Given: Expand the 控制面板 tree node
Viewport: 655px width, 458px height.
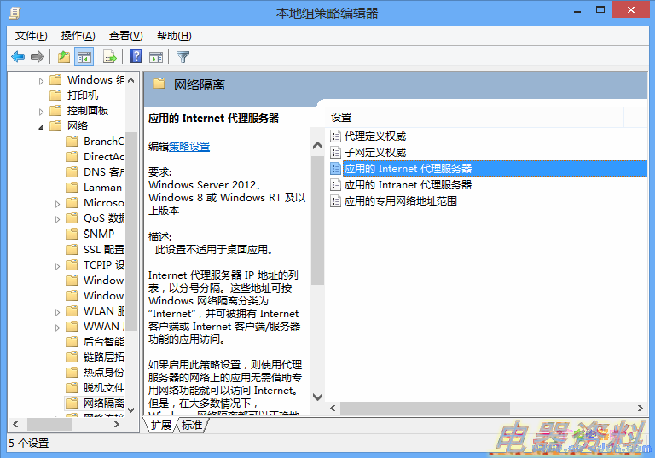Looking at the screenshot, I should [42, 111].
